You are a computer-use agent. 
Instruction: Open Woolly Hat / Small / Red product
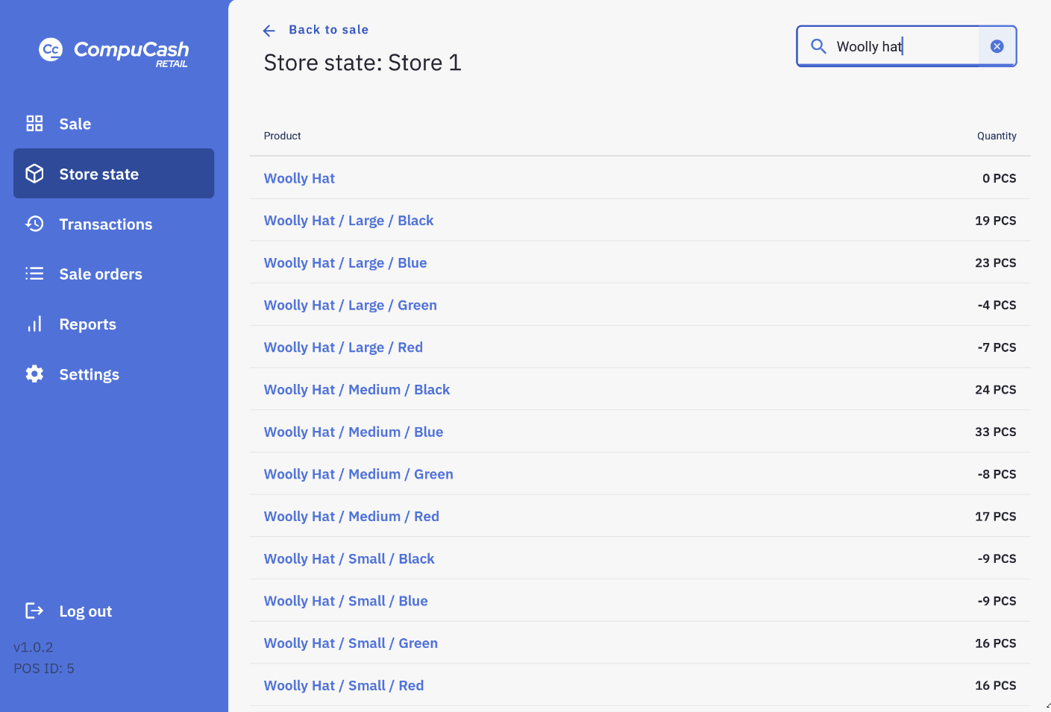343,686
